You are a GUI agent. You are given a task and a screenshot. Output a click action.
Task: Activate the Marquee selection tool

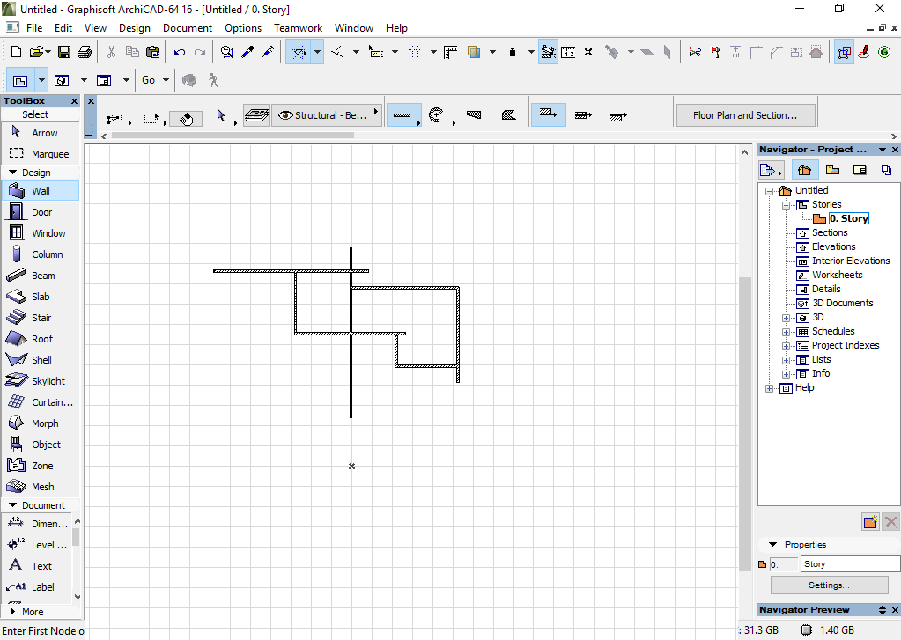coord(41,154)
